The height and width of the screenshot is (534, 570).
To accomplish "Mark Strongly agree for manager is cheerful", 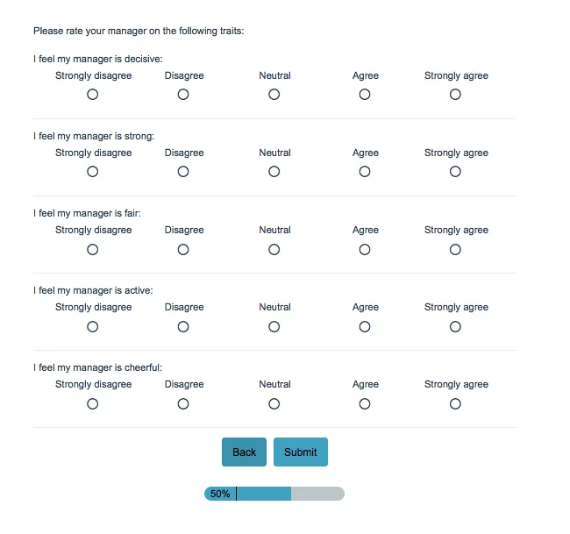I will coord(455,403).
